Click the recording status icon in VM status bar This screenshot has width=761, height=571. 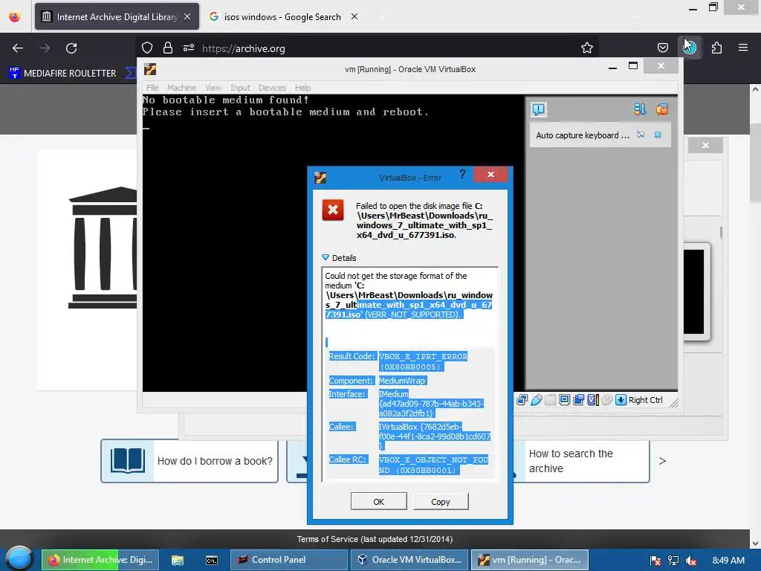(578, 400)
